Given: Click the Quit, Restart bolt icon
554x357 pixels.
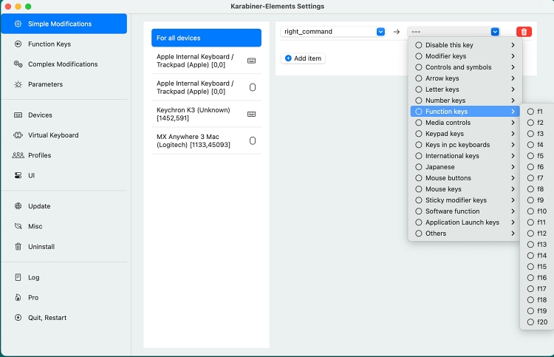Looking at the screenshot, I should coord(18,317).
